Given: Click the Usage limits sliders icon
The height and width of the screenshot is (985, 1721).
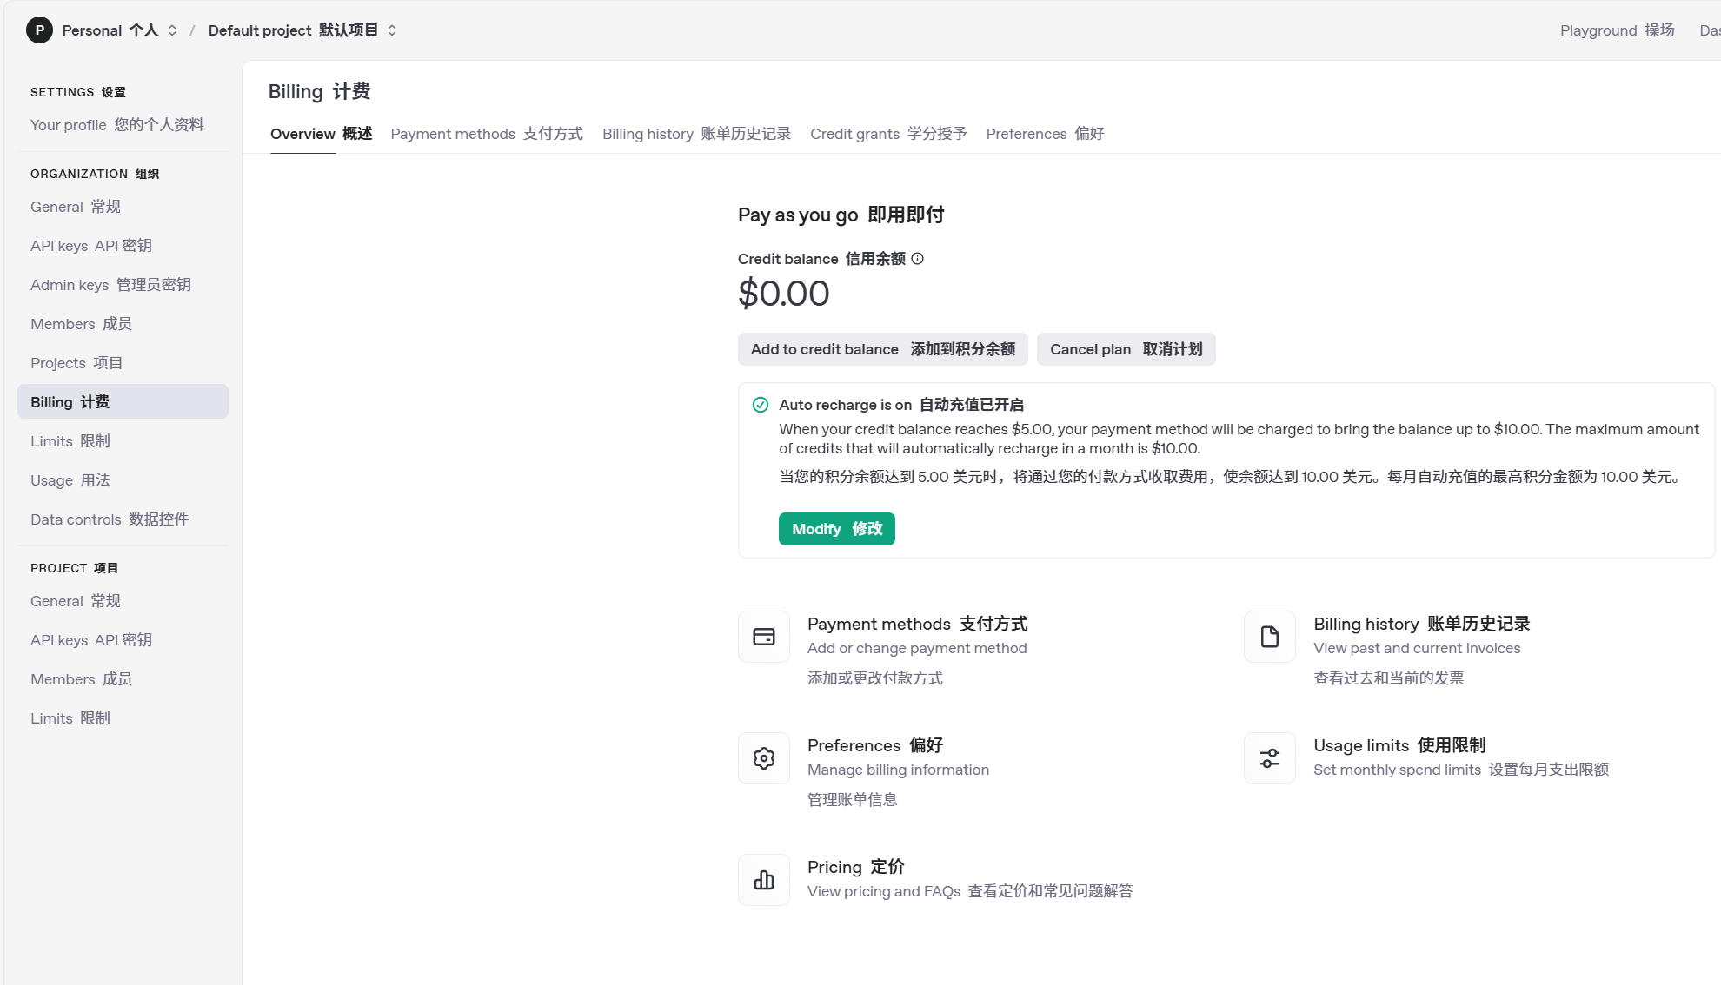Looking at the screenshot, I should click(1270, 758).
